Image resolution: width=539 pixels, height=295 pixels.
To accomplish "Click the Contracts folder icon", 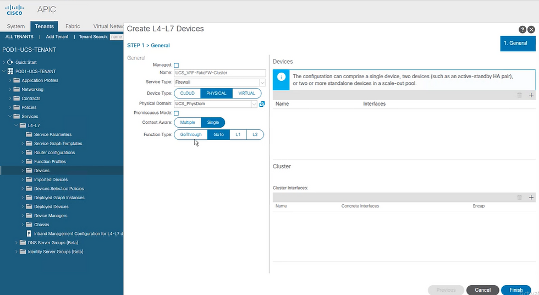I will tap(16, 99).
